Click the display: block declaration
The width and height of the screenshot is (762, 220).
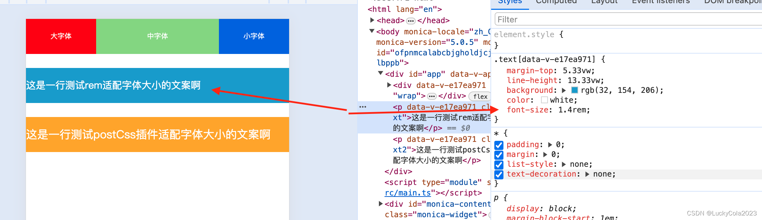click(541, 209)
